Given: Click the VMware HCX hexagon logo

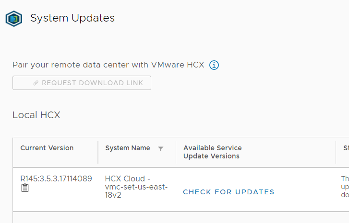Looking at the screenshot, I should [14, 19].
